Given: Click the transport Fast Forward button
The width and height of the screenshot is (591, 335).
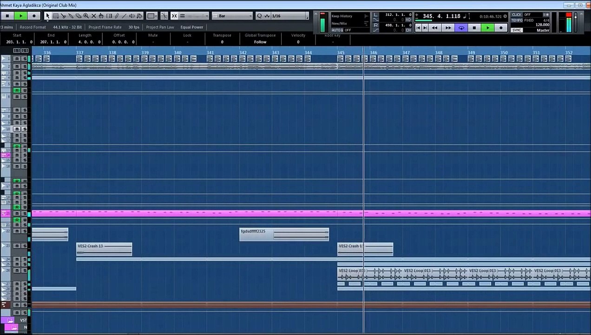Looking at the screenshot, I should click(448, 28).
